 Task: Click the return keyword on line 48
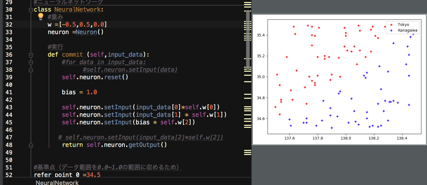pos(72,145)
